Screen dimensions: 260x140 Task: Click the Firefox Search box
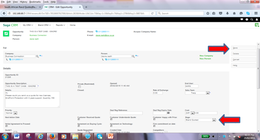[180, 13]
